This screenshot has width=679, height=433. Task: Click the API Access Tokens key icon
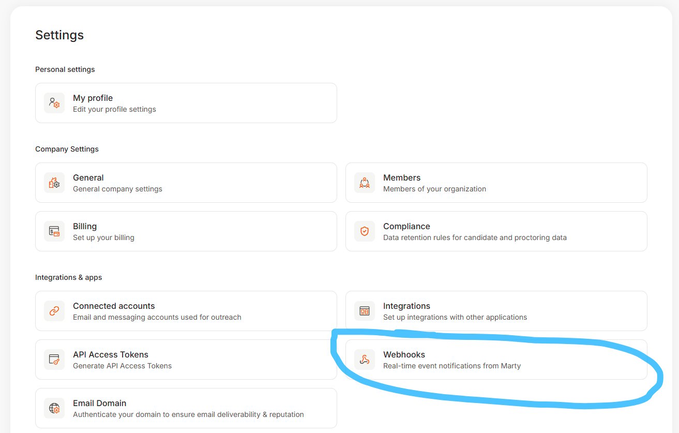pos(54,360)
